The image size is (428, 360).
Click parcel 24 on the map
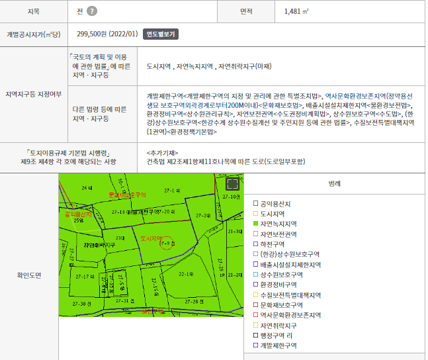click(87, 188)
